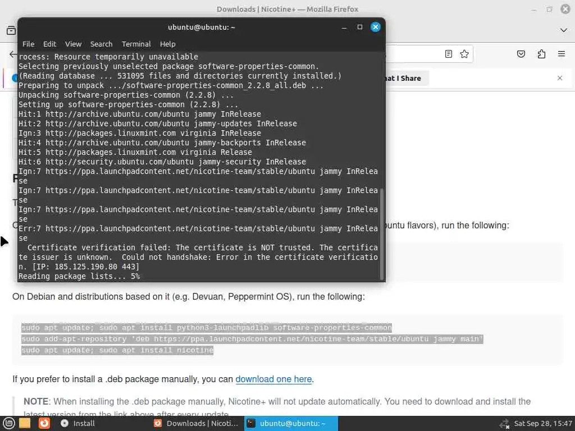Click the NOTE paragraph about .deb package
The width and height of the screenshot is (575, 431).
pyautogui.click(x=277, y=407)
